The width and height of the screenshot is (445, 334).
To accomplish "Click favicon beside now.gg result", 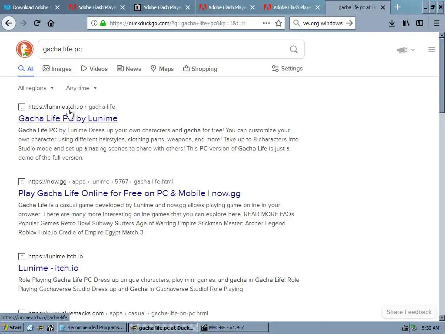I will coord(22,181).
